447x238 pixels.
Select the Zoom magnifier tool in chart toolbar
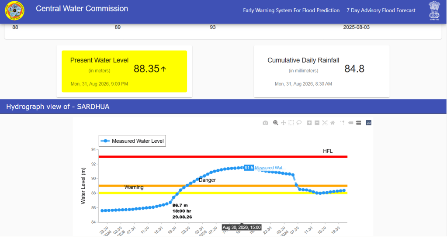coord(275,123)
